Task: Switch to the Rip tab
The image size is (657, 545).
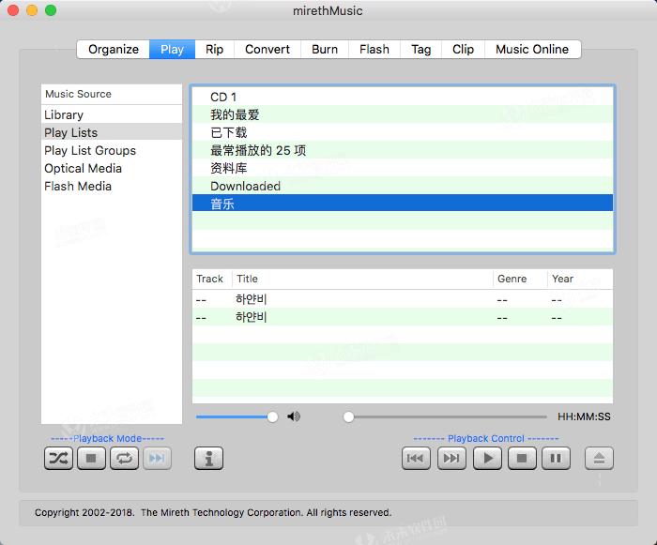Action: coord(215,49)
